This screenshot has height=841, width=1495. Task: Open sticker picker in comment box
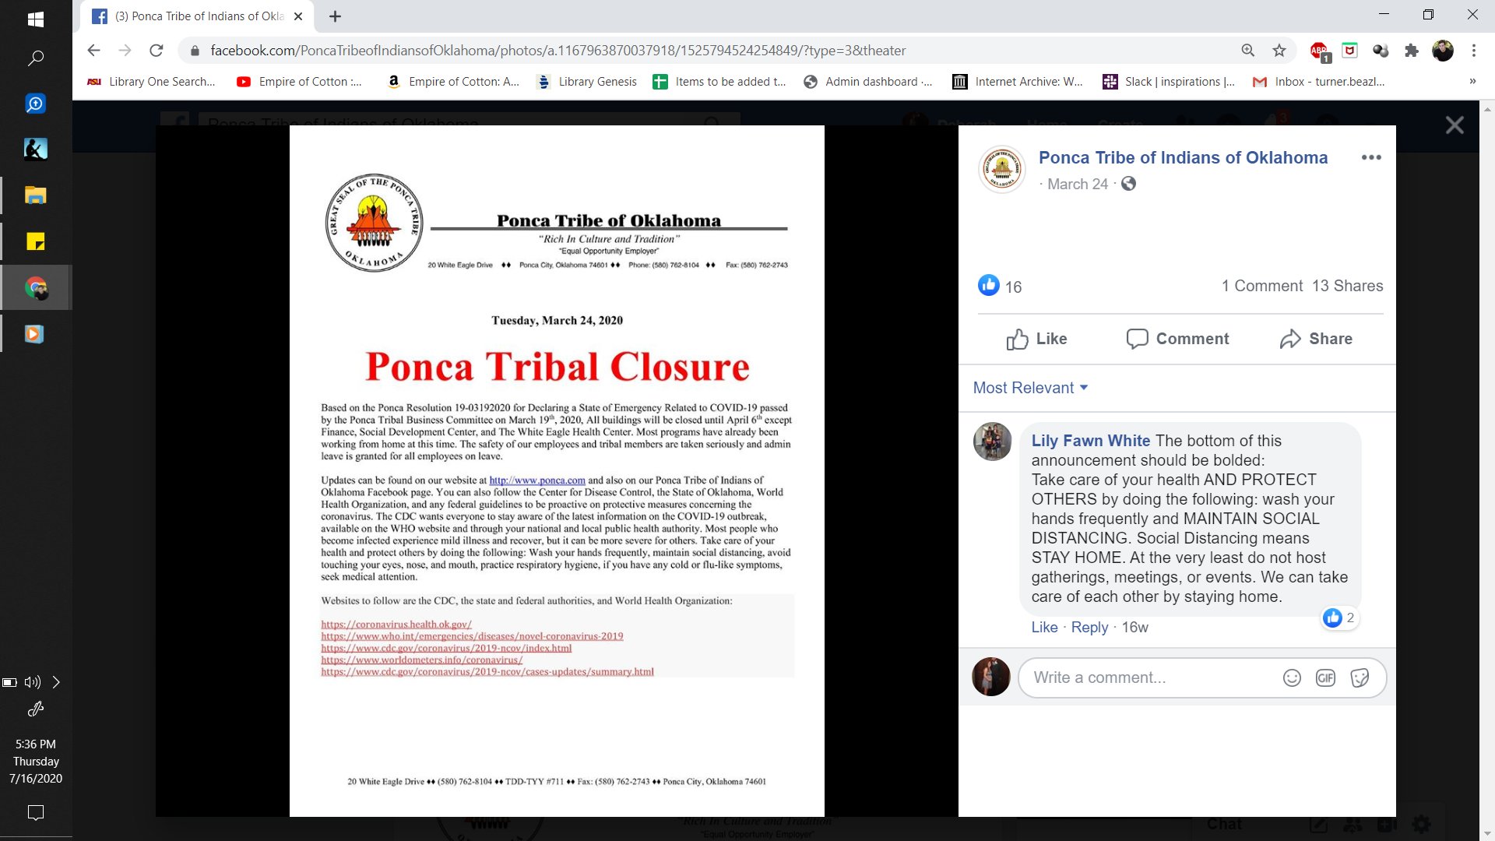tap(1360, 677)
